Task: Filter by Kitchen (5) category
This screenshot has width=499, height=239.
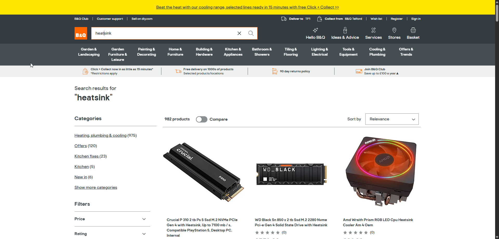Action: pos(82,167)
